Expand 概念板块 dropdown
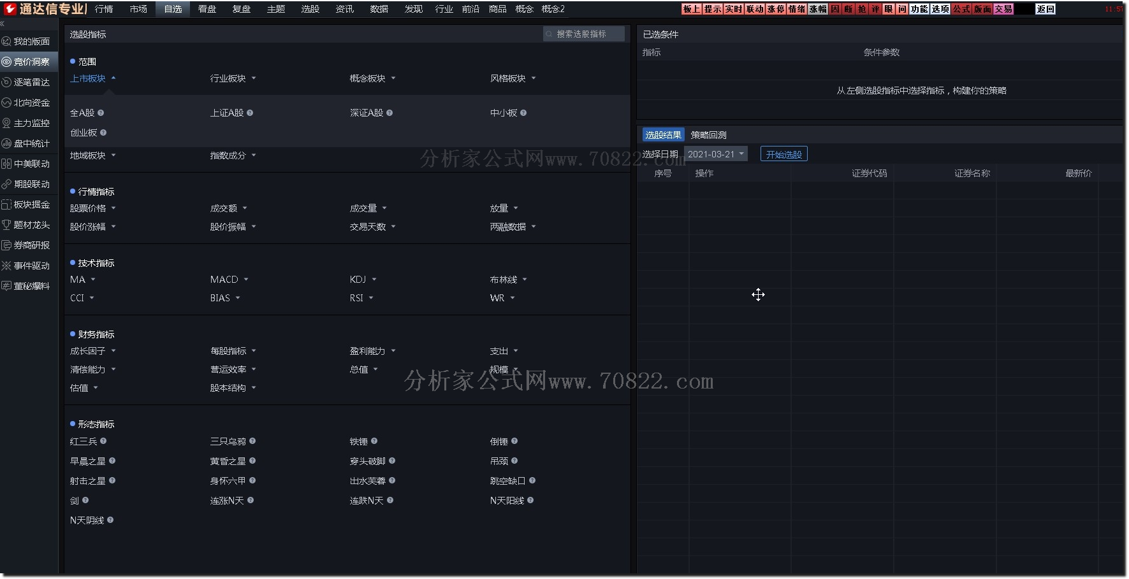 coord(373,78)
